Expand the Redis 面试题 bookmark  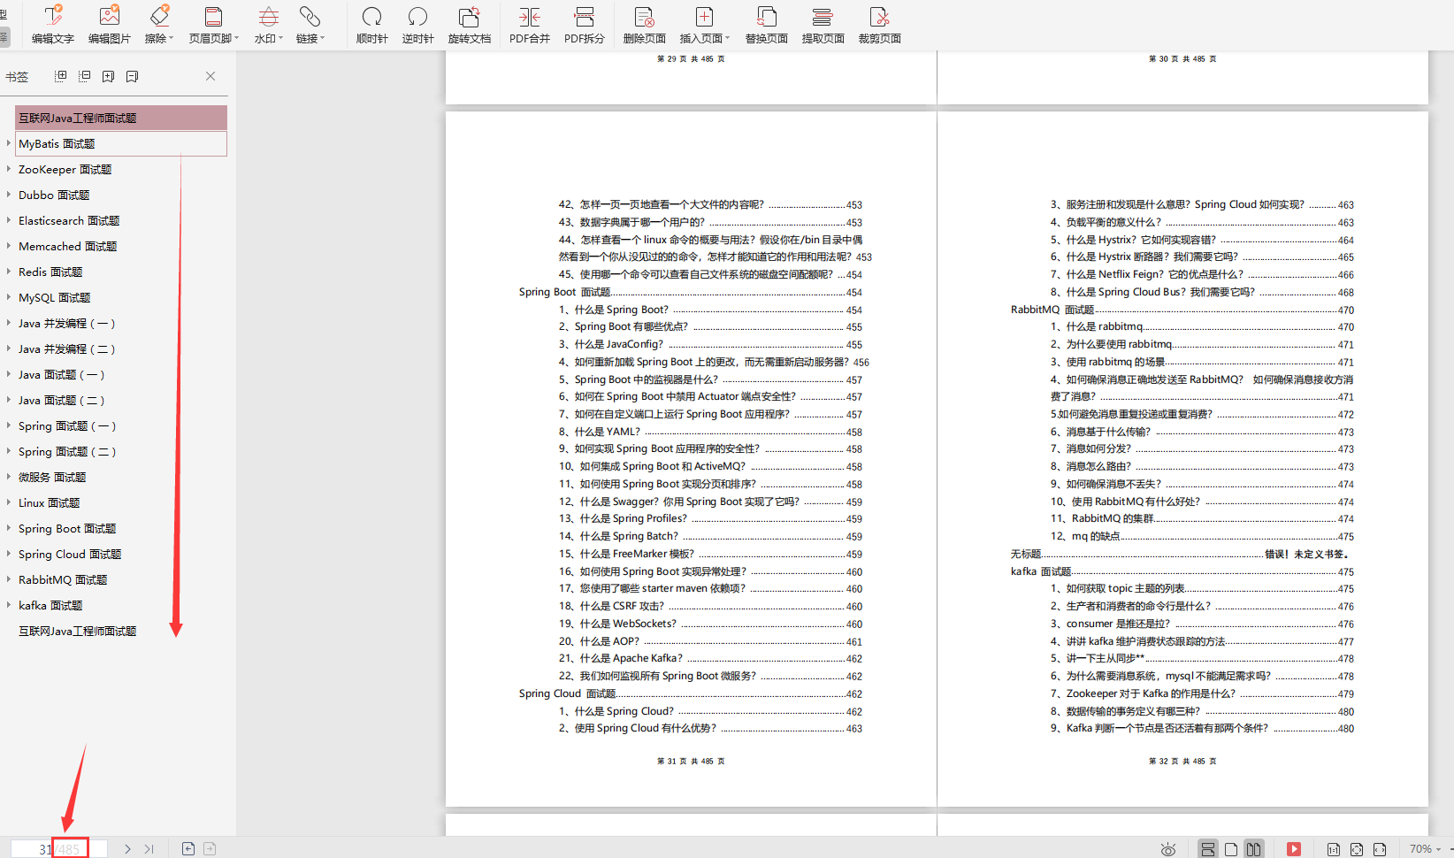(x=9, y=272)
